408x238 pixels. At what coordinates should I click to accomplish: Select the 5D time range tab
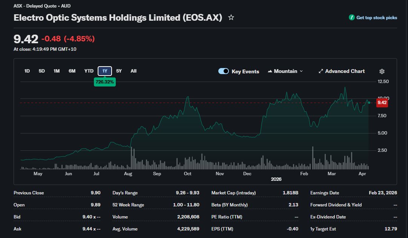(41, 71)
